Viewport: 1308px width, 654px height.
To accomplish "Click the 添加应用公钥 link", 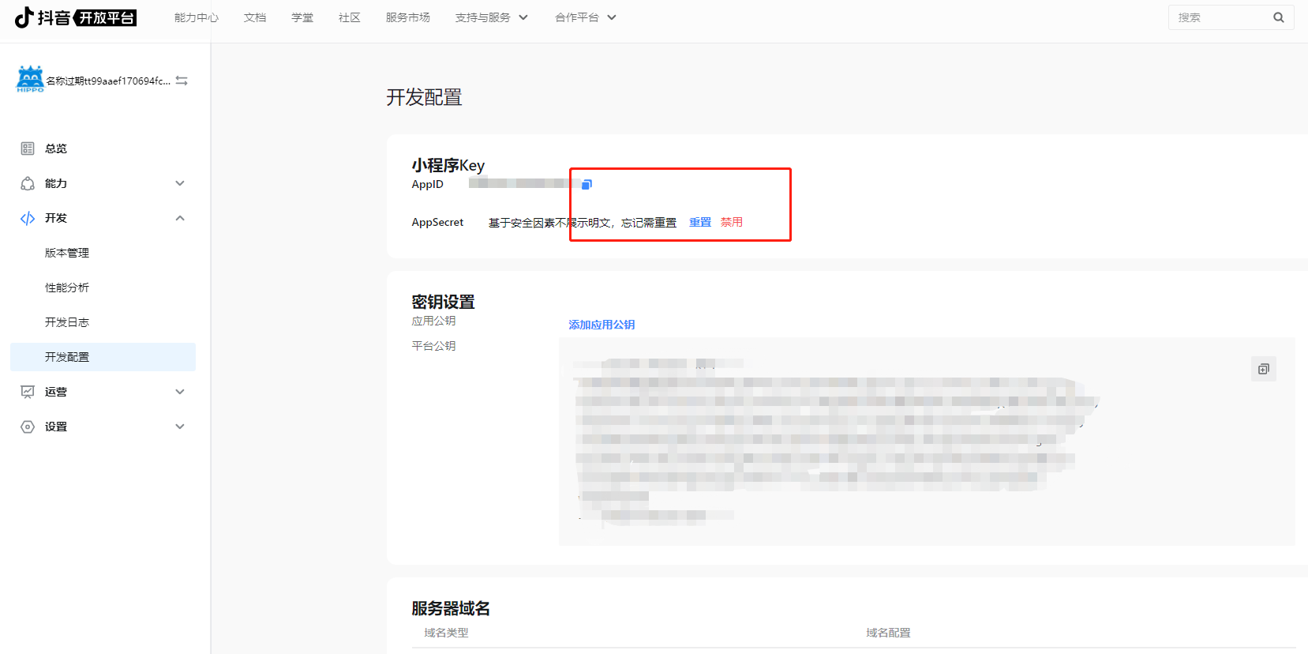I will 602,325.
